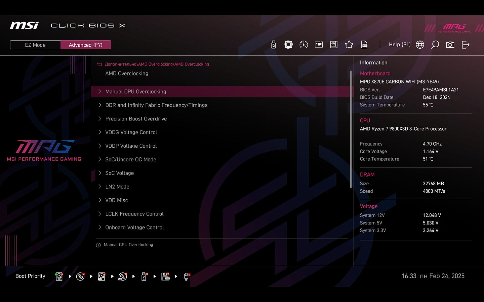484x302 pixels.
Task: Click the 1.164 V core voltage value
Action: coord(431,152)
